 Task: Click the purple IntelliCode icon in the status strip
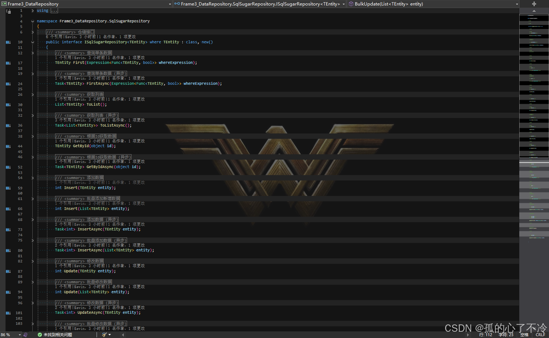point(25,335)
